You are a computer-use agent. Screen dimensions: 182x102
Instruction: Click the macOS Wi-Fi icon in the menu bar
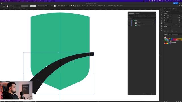pyautogui.click(x=168, y=1)
